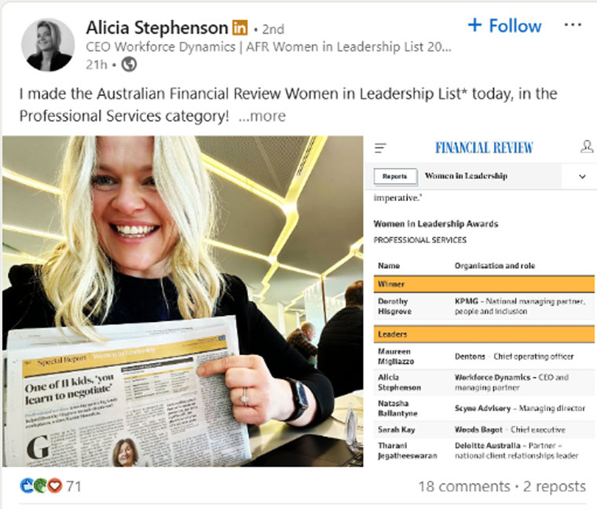Open the 71 reactions count
The width and height of the screenshot is (597, 509).
click(x=74, y=486)
